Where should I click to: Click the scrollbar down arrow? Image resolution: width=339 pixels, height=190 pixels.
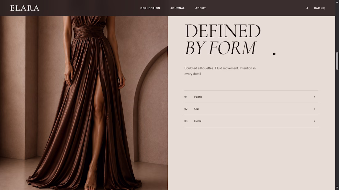tap(337, 188)
